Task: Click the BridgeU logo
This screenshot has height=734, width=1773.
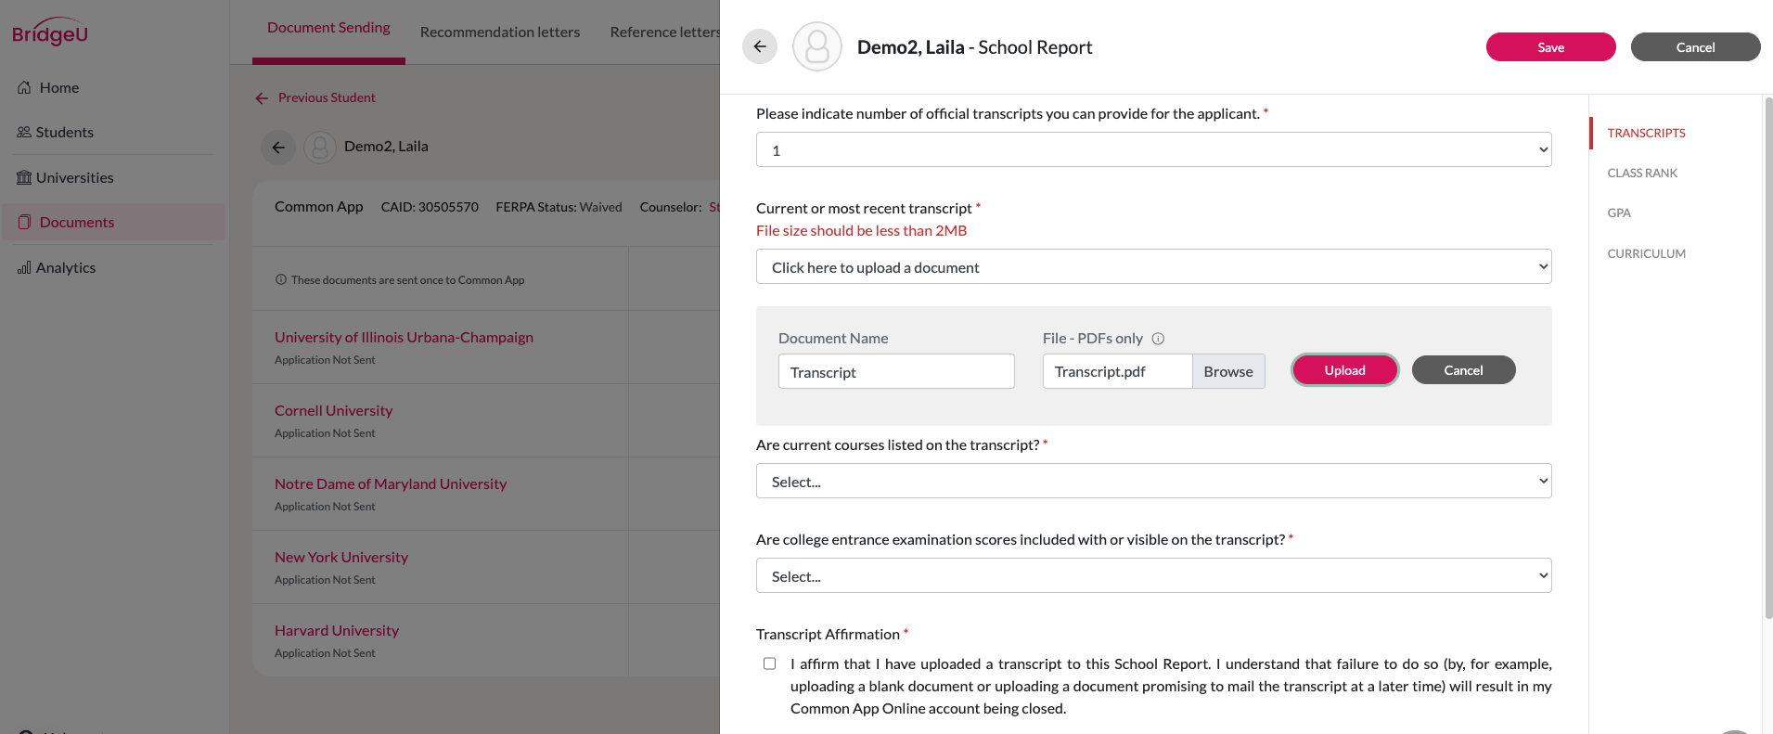Action: [50, 32]
